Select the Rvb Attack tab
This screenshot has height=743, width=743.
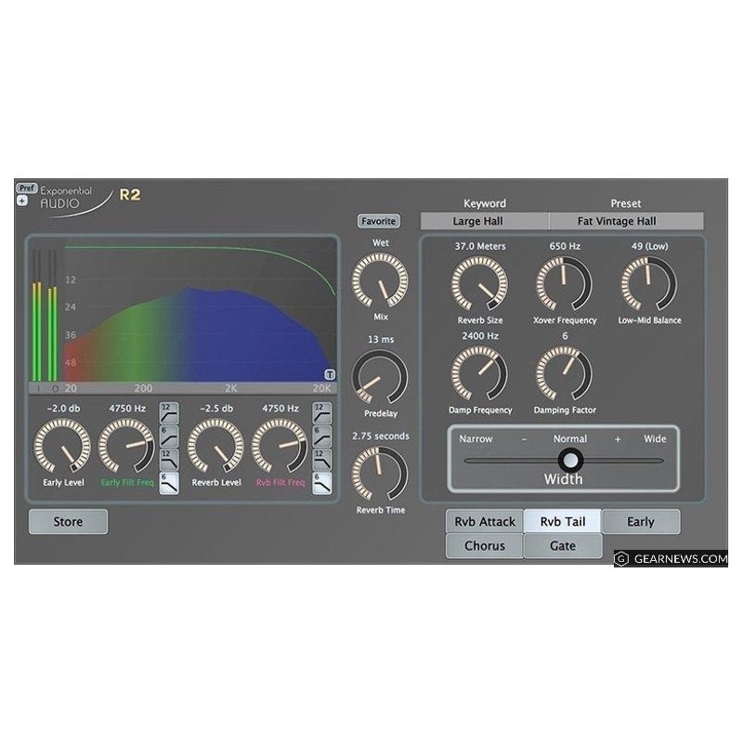coord(484,521)
